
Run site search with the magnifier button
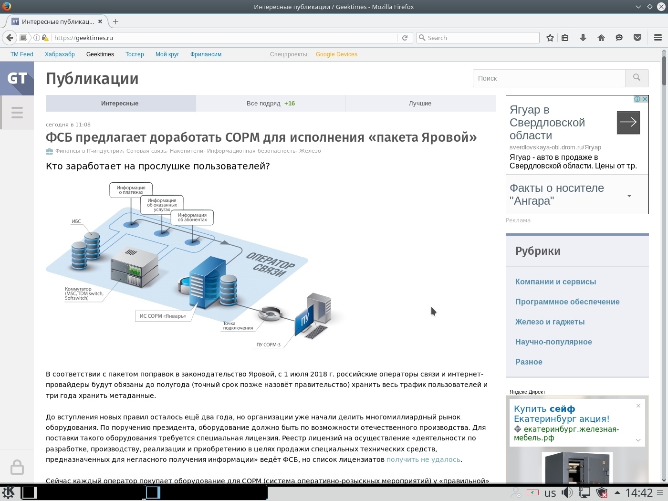637,78
